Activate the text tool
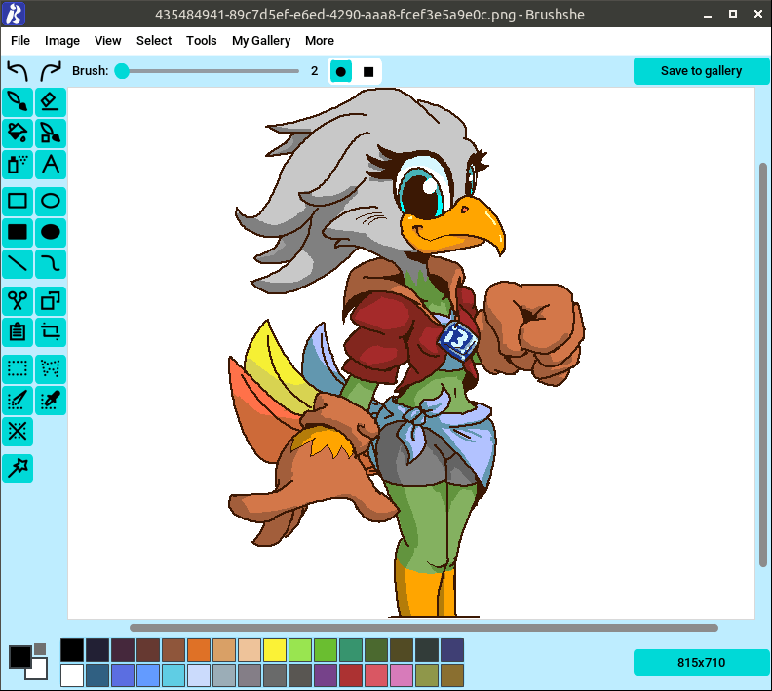Screen dimensions: 772x691 pos(51,164)
